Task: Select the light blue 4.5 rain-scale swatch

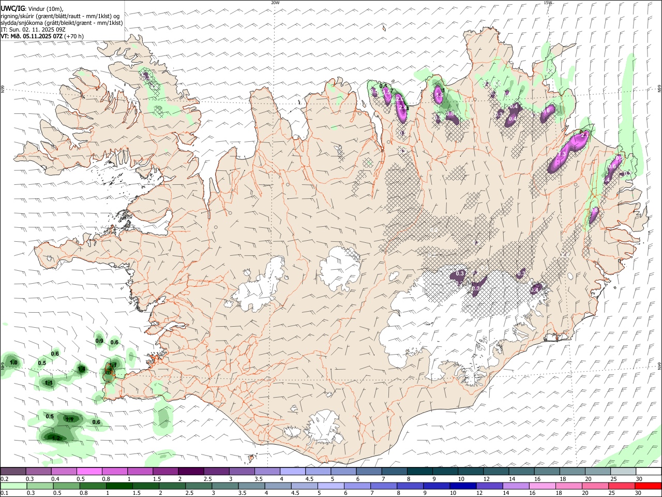Action: point(304,486)
